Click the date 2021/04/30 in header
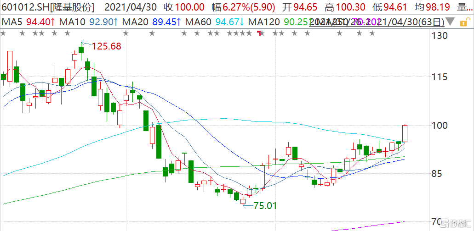This screenshot has width=474, height=231. 131,7
